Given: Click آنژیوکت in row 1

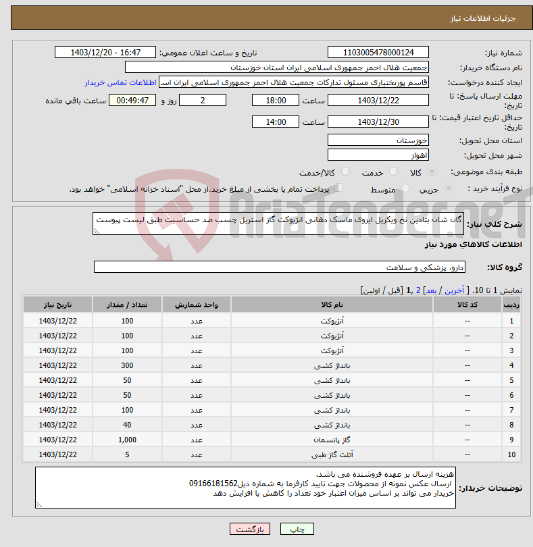Looking at the screenshot, I should pos(332,321).
